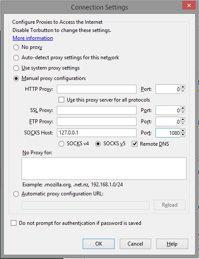Decrease the SSL Proxy port value
Viewport: 199px width, 259px height.
(x=183, y=112)
